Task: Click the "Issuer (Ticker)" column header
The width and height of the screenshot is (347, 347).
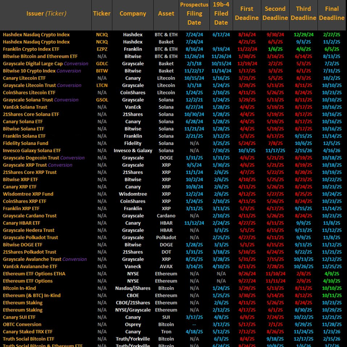Action: point(46,13)
